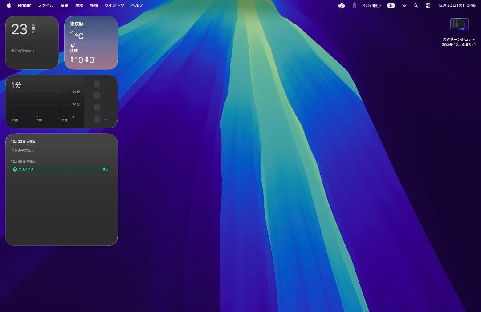Open Spotlight search magnifier
Screen dimensions: 481x312
point(416,5)
